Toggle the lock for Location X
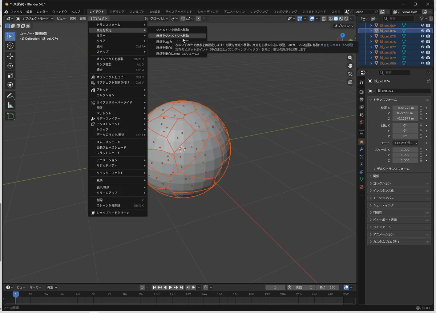The image size is (436, 313). 421,108
